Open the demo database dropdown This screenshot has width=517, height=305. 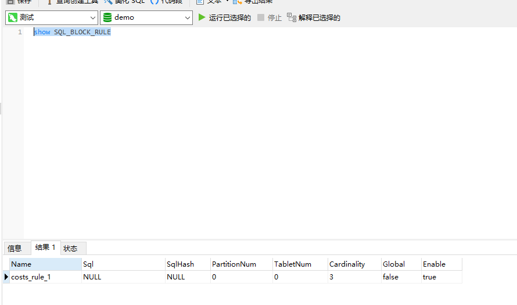pos(187,18)
